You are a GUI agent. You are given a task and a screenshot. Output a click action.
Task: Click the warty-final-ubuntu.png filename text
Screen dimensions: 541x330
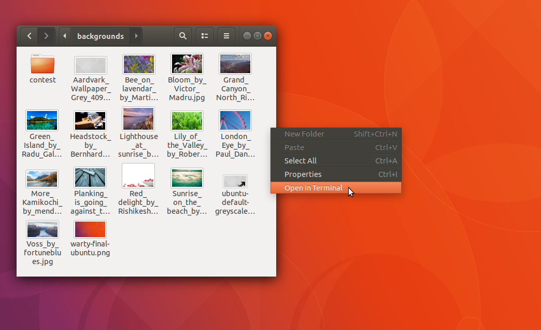[x=90, y=248]
